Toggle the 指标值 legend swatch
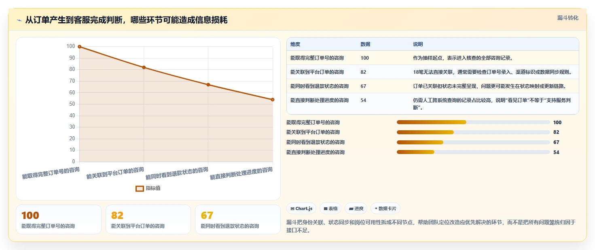Image resolution: width=595 pixels, height=250 pixels. tap(140, 188)
